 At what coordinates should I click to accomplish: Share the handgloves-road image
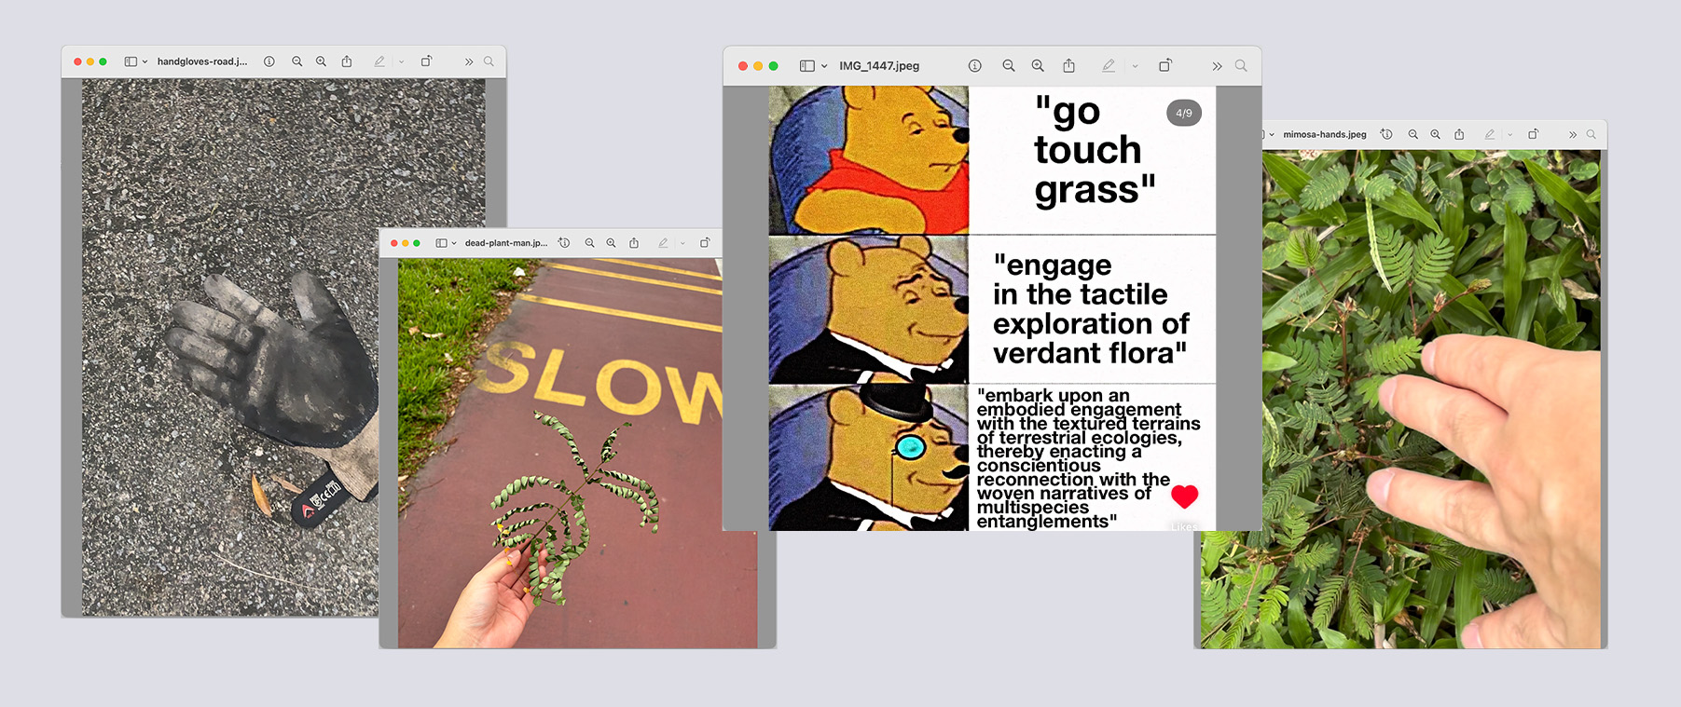click(347, 61)
